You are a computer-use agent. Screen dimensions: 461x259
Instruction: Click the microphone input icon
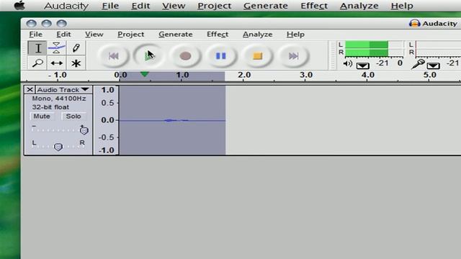pos(418,64)
